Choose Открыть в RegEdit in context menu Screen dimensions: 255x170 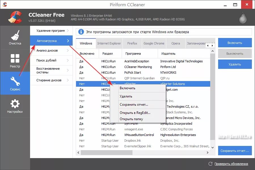point(138,113)
